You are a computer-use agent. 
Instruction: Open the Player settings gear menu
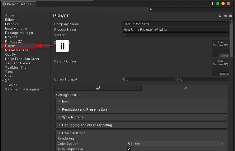click(230, 16)
